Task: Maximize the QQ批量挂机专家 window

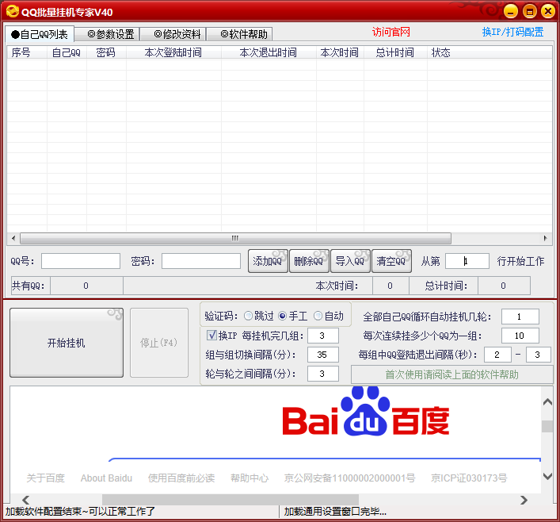Action: click(x=530, y=11)
